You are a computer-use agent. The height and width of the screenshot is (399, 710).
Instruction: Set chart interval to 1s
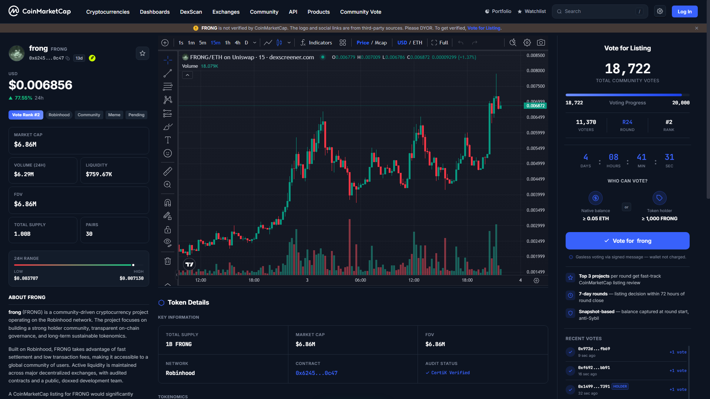pyautogui.click(x=181, y=43)
